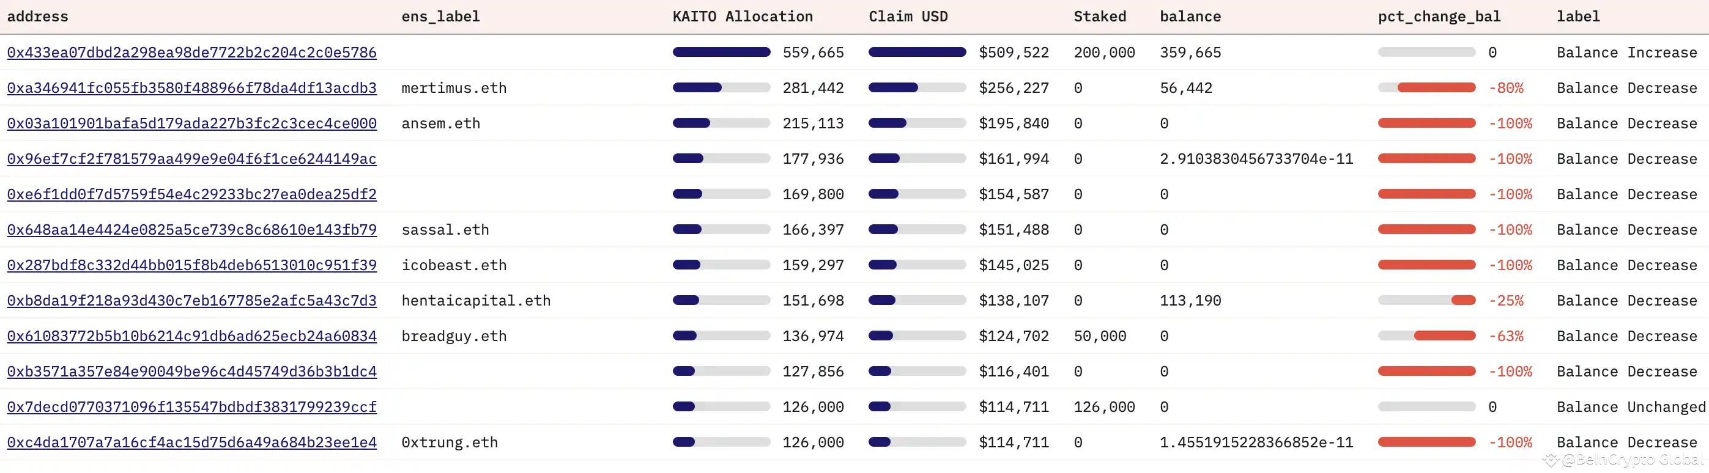Open address link for hentaicapital.eth

[x=191, y=301]
